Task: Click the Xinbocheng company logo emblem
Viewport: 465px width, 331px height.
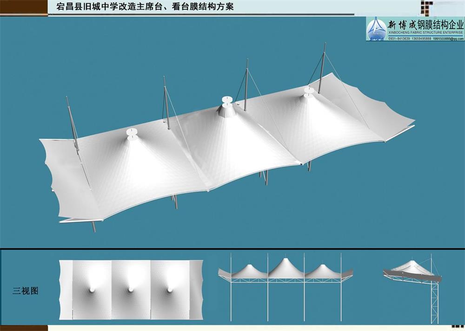Action: pos(377,28)
